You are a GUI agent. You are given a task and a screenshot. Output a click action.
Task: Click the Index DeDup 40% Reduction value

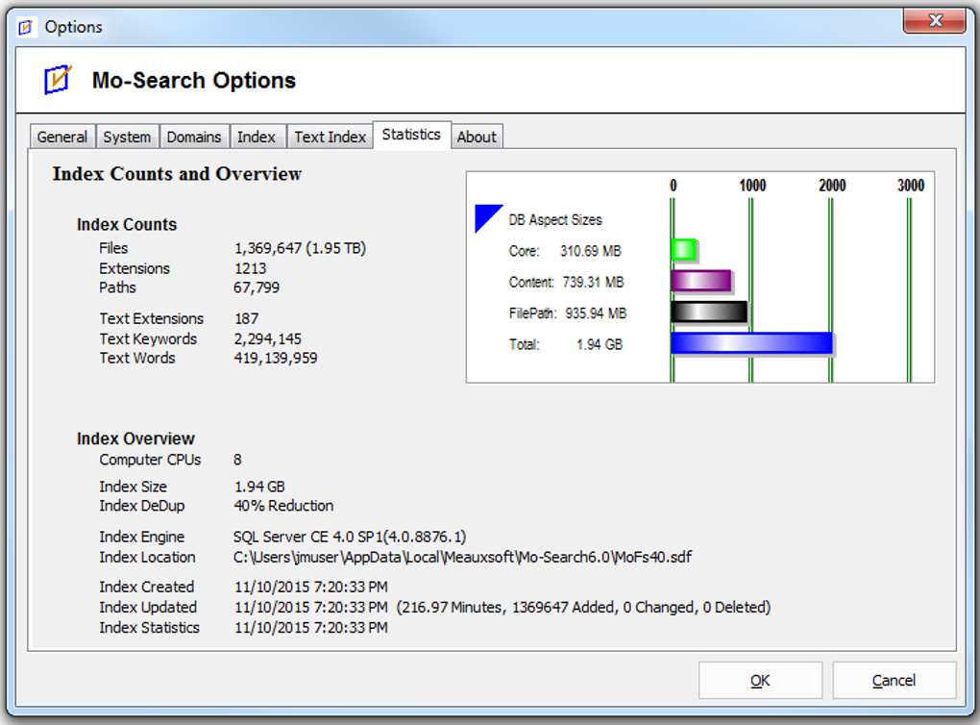click(284, 506)
